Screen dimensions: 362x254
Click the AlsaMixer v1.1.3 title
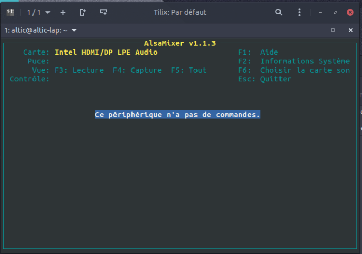tap(180, 43)
